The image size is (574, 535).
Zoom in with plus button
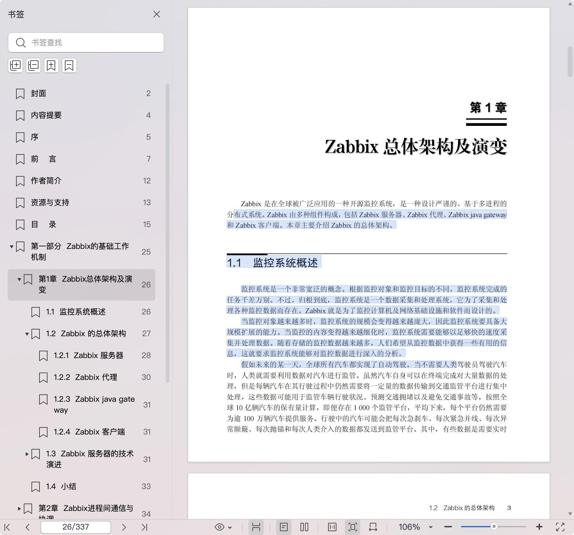pyautogui.click(x=539, y=527)
